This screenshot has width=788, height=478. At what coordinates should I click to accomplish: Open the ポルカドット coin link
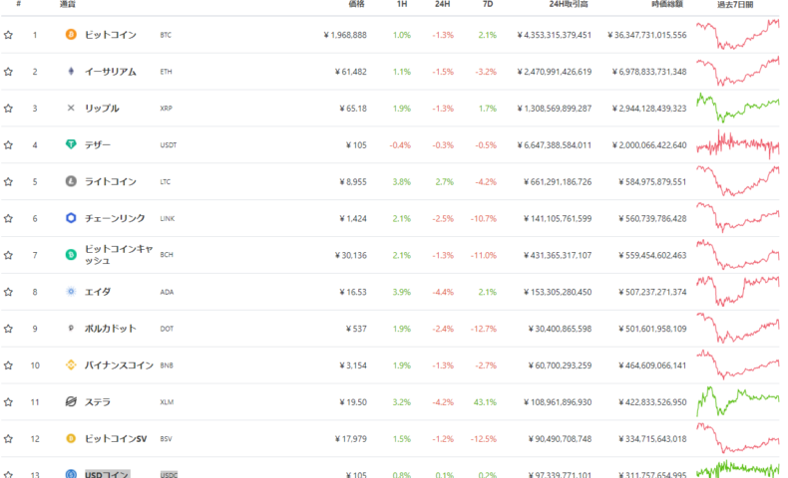pyautogui.click(x=110, y=328)
